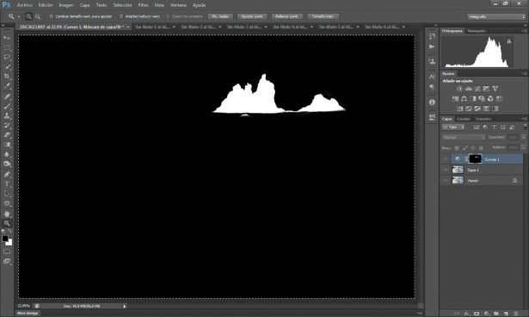529x317 pixels.
Task: Select the History Brush tool
Action: (7, 126)
